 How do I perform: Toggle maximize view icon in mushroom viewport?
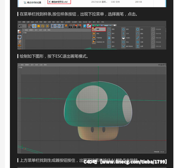(x=165, y=65)
